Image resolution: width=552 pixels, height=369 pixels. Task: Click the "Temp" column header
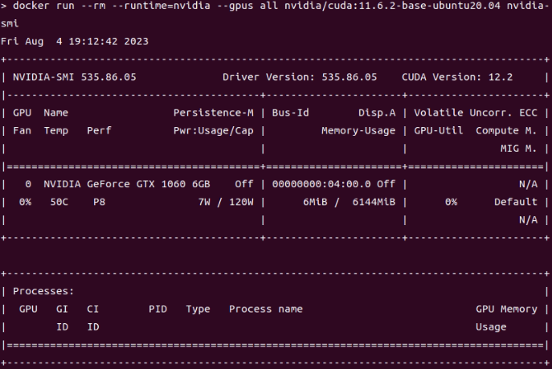pos(56,131)
